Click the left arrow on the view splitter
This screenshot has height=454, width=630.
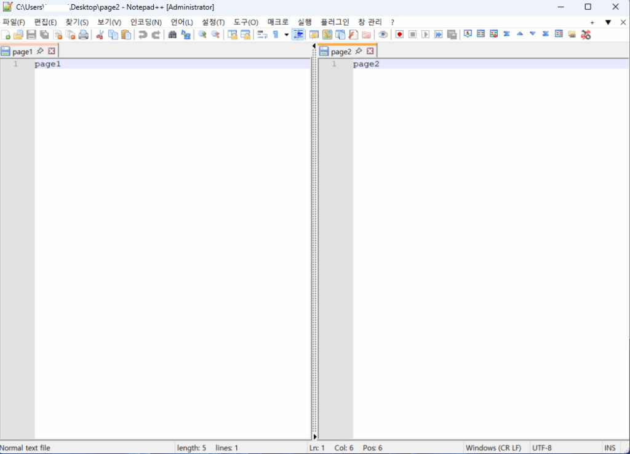314,46
